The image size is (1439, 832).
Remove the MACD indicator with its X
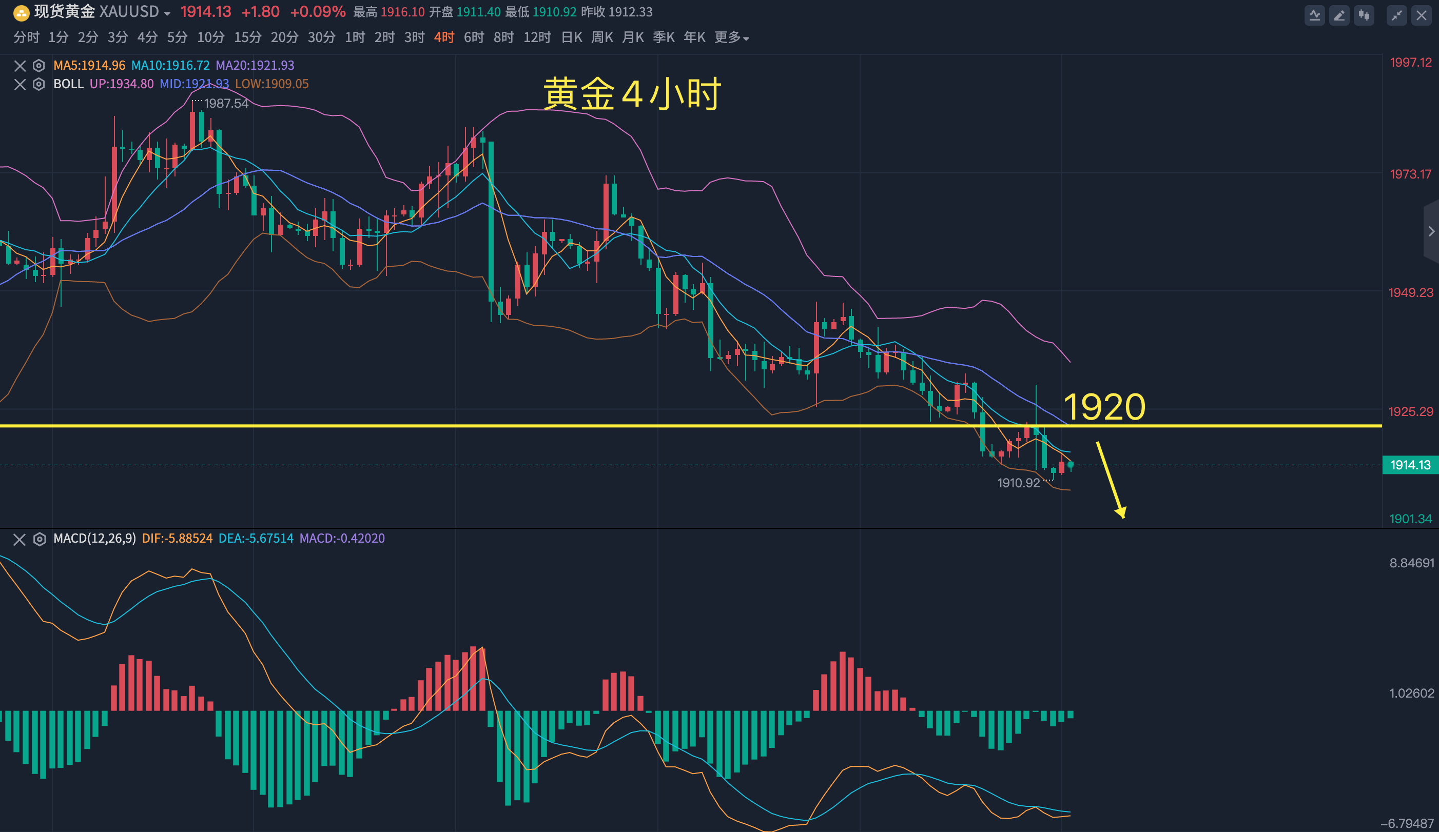pyautogui.click(x=20, y=539)
